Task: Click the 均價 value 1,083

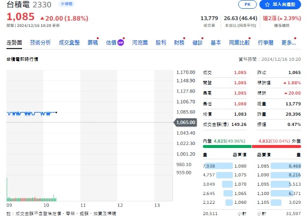Action: point(240,114)
